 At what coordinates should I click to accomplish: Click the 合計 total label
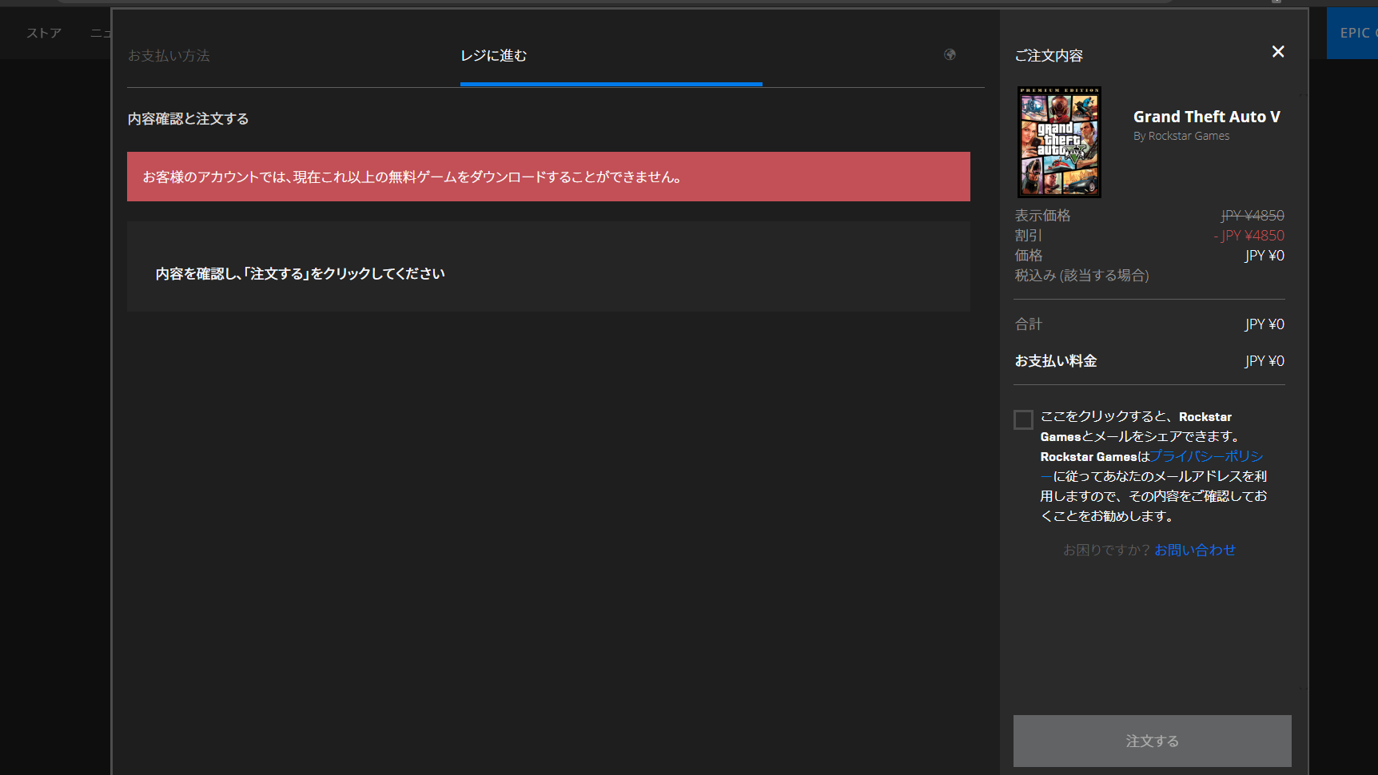click(1028, 324)
